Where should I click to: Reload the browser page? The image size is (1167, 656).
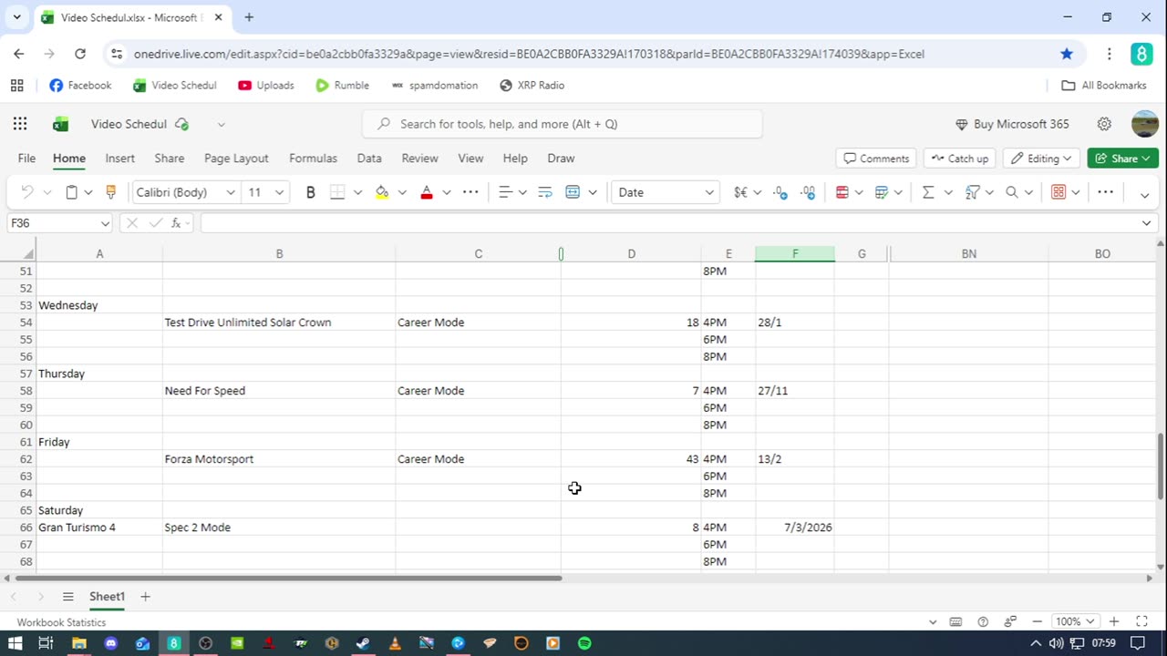point(80,54)
